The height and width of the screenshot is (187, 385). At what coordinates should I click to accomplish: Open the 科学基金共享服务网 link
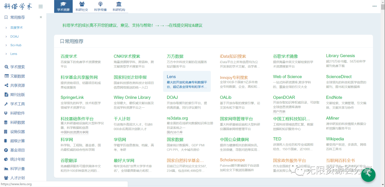pos(79,78)
